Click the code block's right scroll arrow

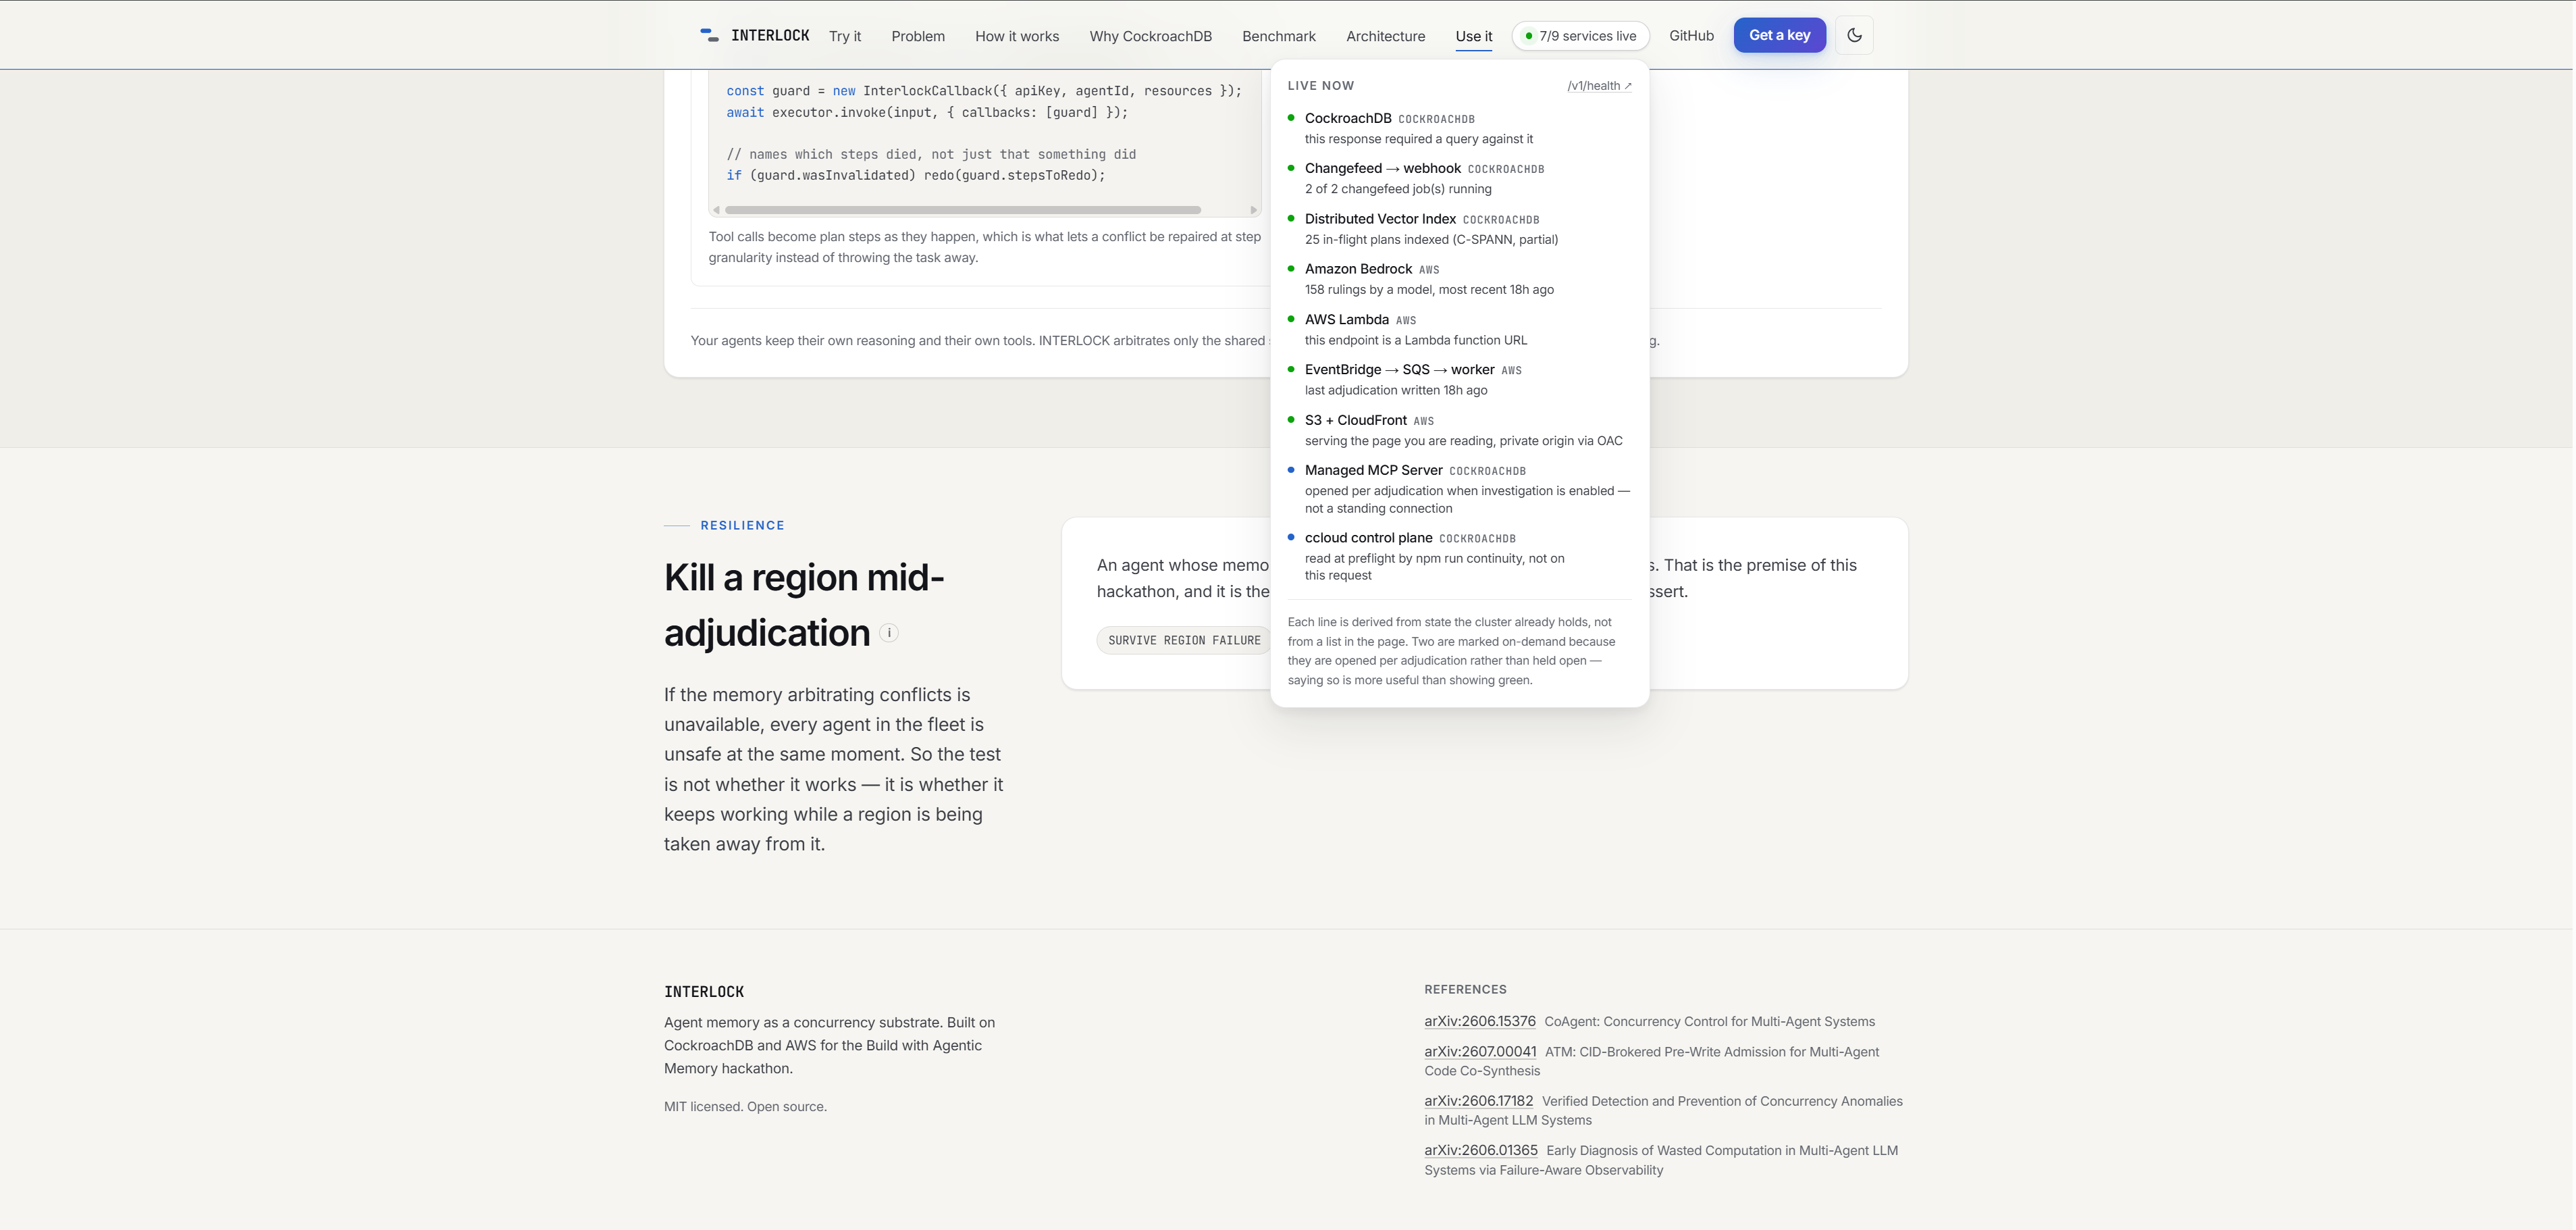1253,210
